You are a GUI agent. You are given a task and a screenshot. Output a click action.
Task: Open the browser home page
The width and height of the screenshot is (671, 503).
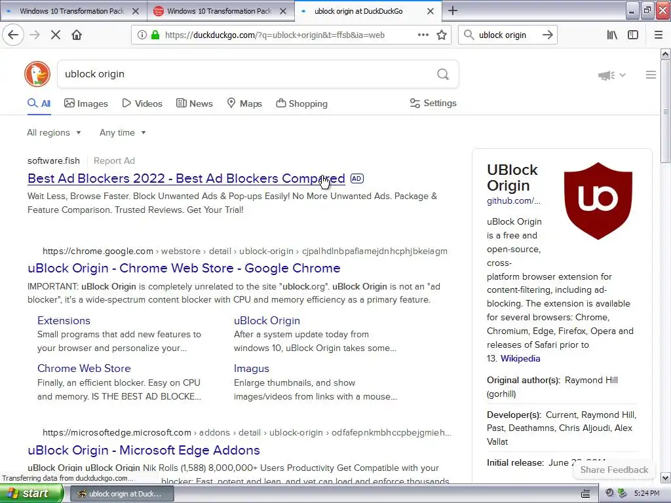(x=77, y=35)
